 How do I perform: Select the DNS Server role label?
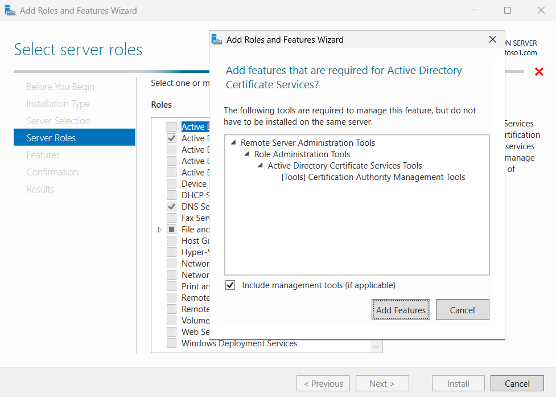[x=195, y=207]
